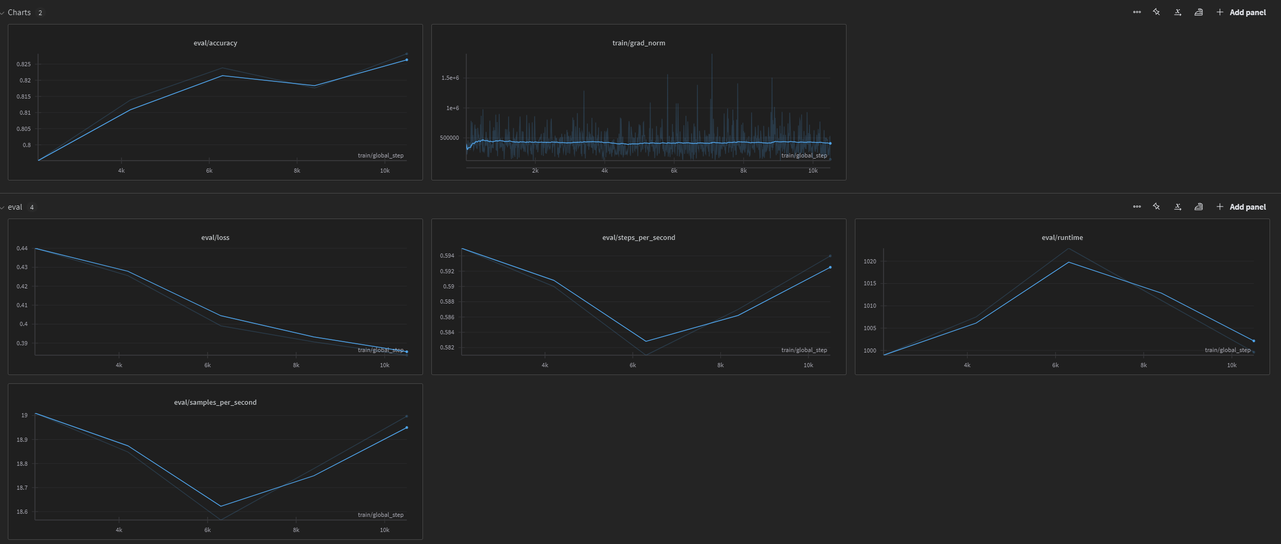Open the eval section more-options menu
1281x544 pixels.
click(1137, 207)
